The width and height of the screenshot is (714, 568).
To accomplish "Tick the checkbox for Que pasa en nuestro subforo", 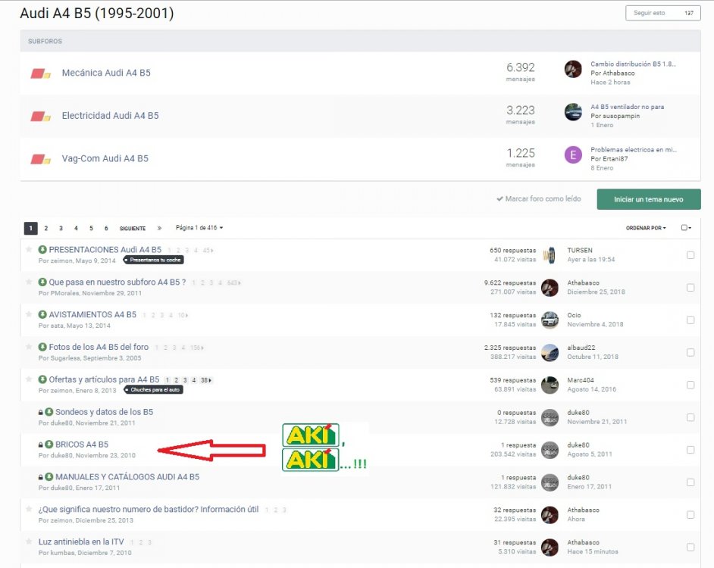I will (691, 288).
